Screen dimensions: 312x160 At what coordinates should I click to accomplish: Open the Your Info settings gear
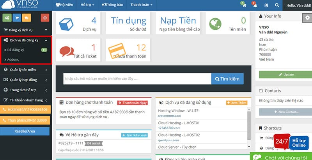[x=307, y=18]
